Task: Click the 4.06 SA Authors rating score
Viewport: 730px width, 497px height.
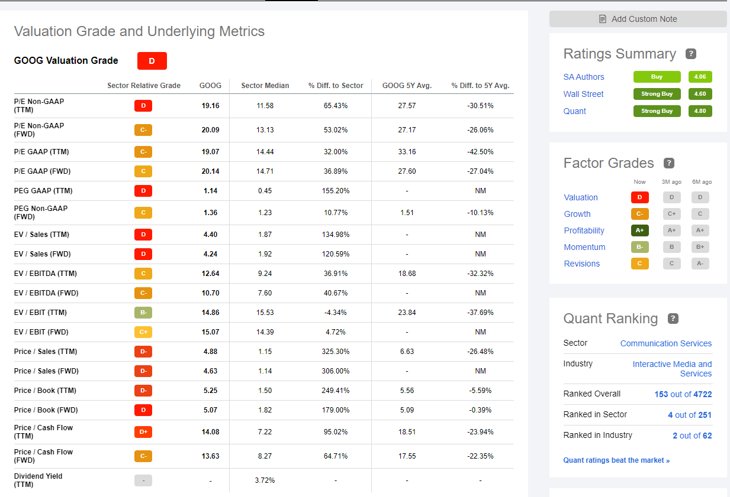Action: (700, 77)
